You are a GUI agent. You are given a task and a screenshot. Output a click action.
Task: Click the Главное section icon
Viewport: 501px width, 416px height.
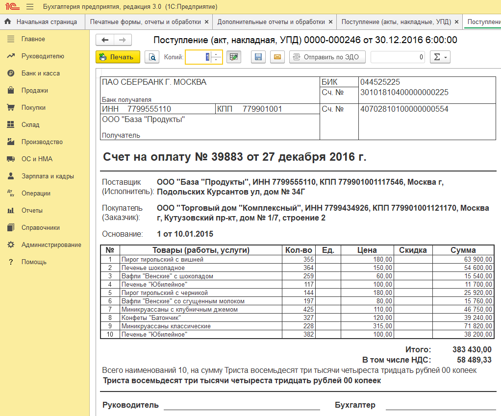point(11,39)
